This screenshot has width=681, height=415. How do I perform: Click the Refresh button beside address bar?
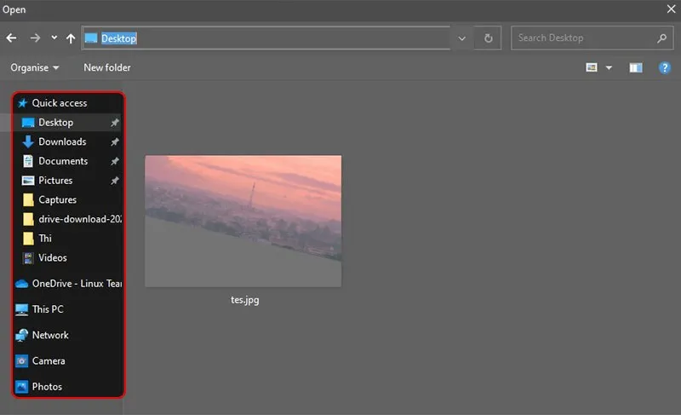coord(488,38)
